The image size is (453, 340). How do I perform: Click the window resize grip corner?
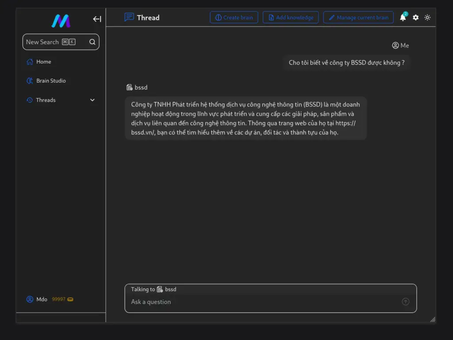(433, 319)
